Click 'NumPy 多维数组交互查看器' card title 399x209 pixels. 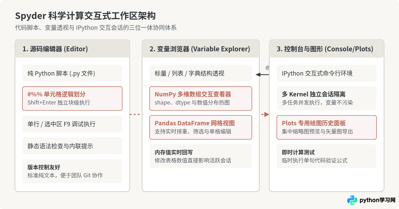tap(193, 94)
